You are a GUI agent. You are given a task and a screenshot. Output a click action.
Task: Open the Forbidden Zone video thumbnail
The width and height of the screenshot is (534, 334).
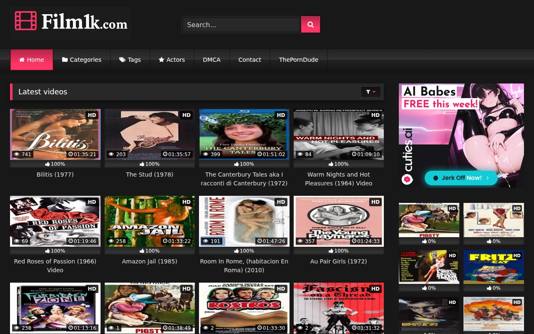tap(55, 308)
